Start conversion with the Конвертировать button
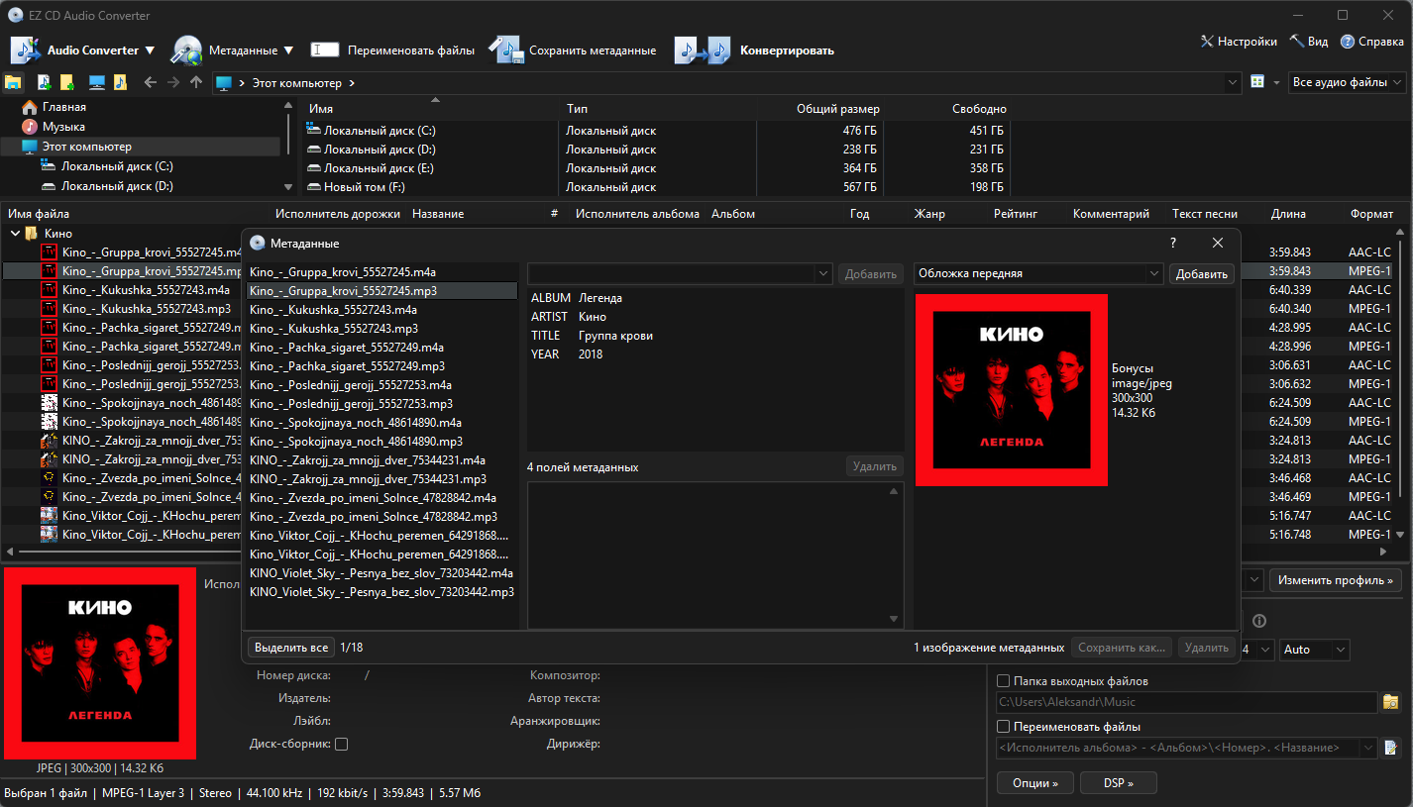This screenshot has width=1413, height=807. click(755, 50)
